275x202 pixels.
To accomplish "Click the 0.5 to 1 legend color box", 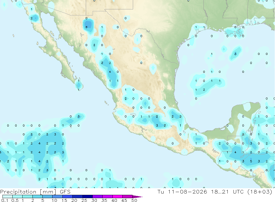I will coord(18,196).
